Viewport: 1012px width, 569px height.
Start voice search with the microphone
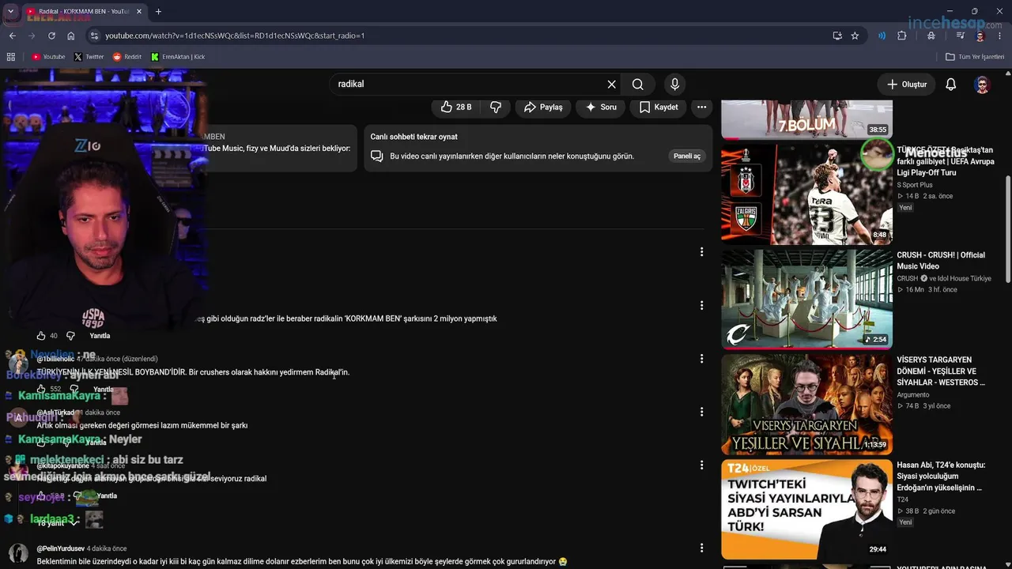point(674,84)
